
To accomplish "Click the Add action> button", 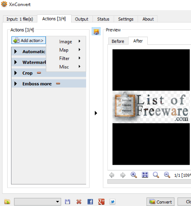I will point(28,40).
